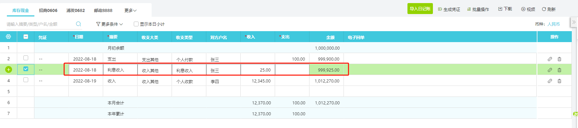
Task: Click 生成凭证 toolbar item
Action: pyautogui.click(x=449, y=9)
